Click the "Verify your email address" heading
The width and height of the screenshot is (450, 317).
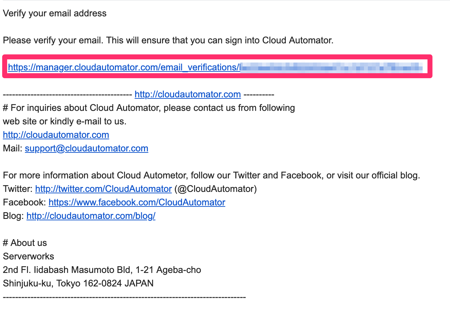(55, 14)
